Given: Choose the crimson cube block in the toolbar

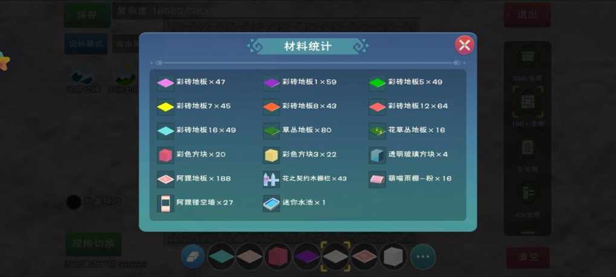Looking at the screenshot, I should pyautogui.click(x=278, y=256).
